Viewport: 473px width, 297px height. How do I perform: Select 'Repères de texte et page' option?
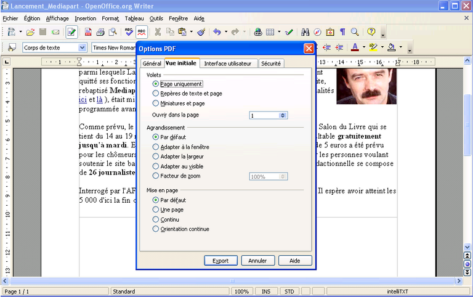point(155,93)
